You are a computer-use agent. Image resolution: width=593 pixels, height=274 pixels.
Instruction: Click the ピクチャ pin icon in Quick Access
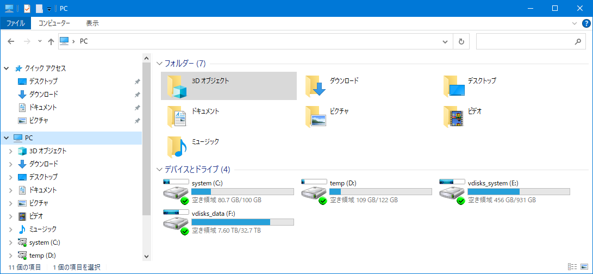[x=138, y=121]
